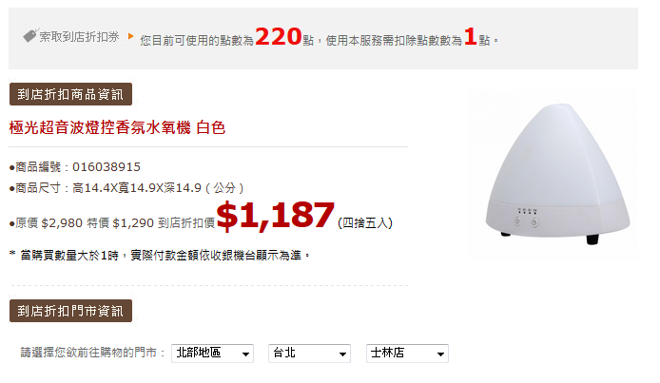This screenshot has width=660, height=383.
Task: Expand the 台北 city dropdown
Action: tap(309, 354)
